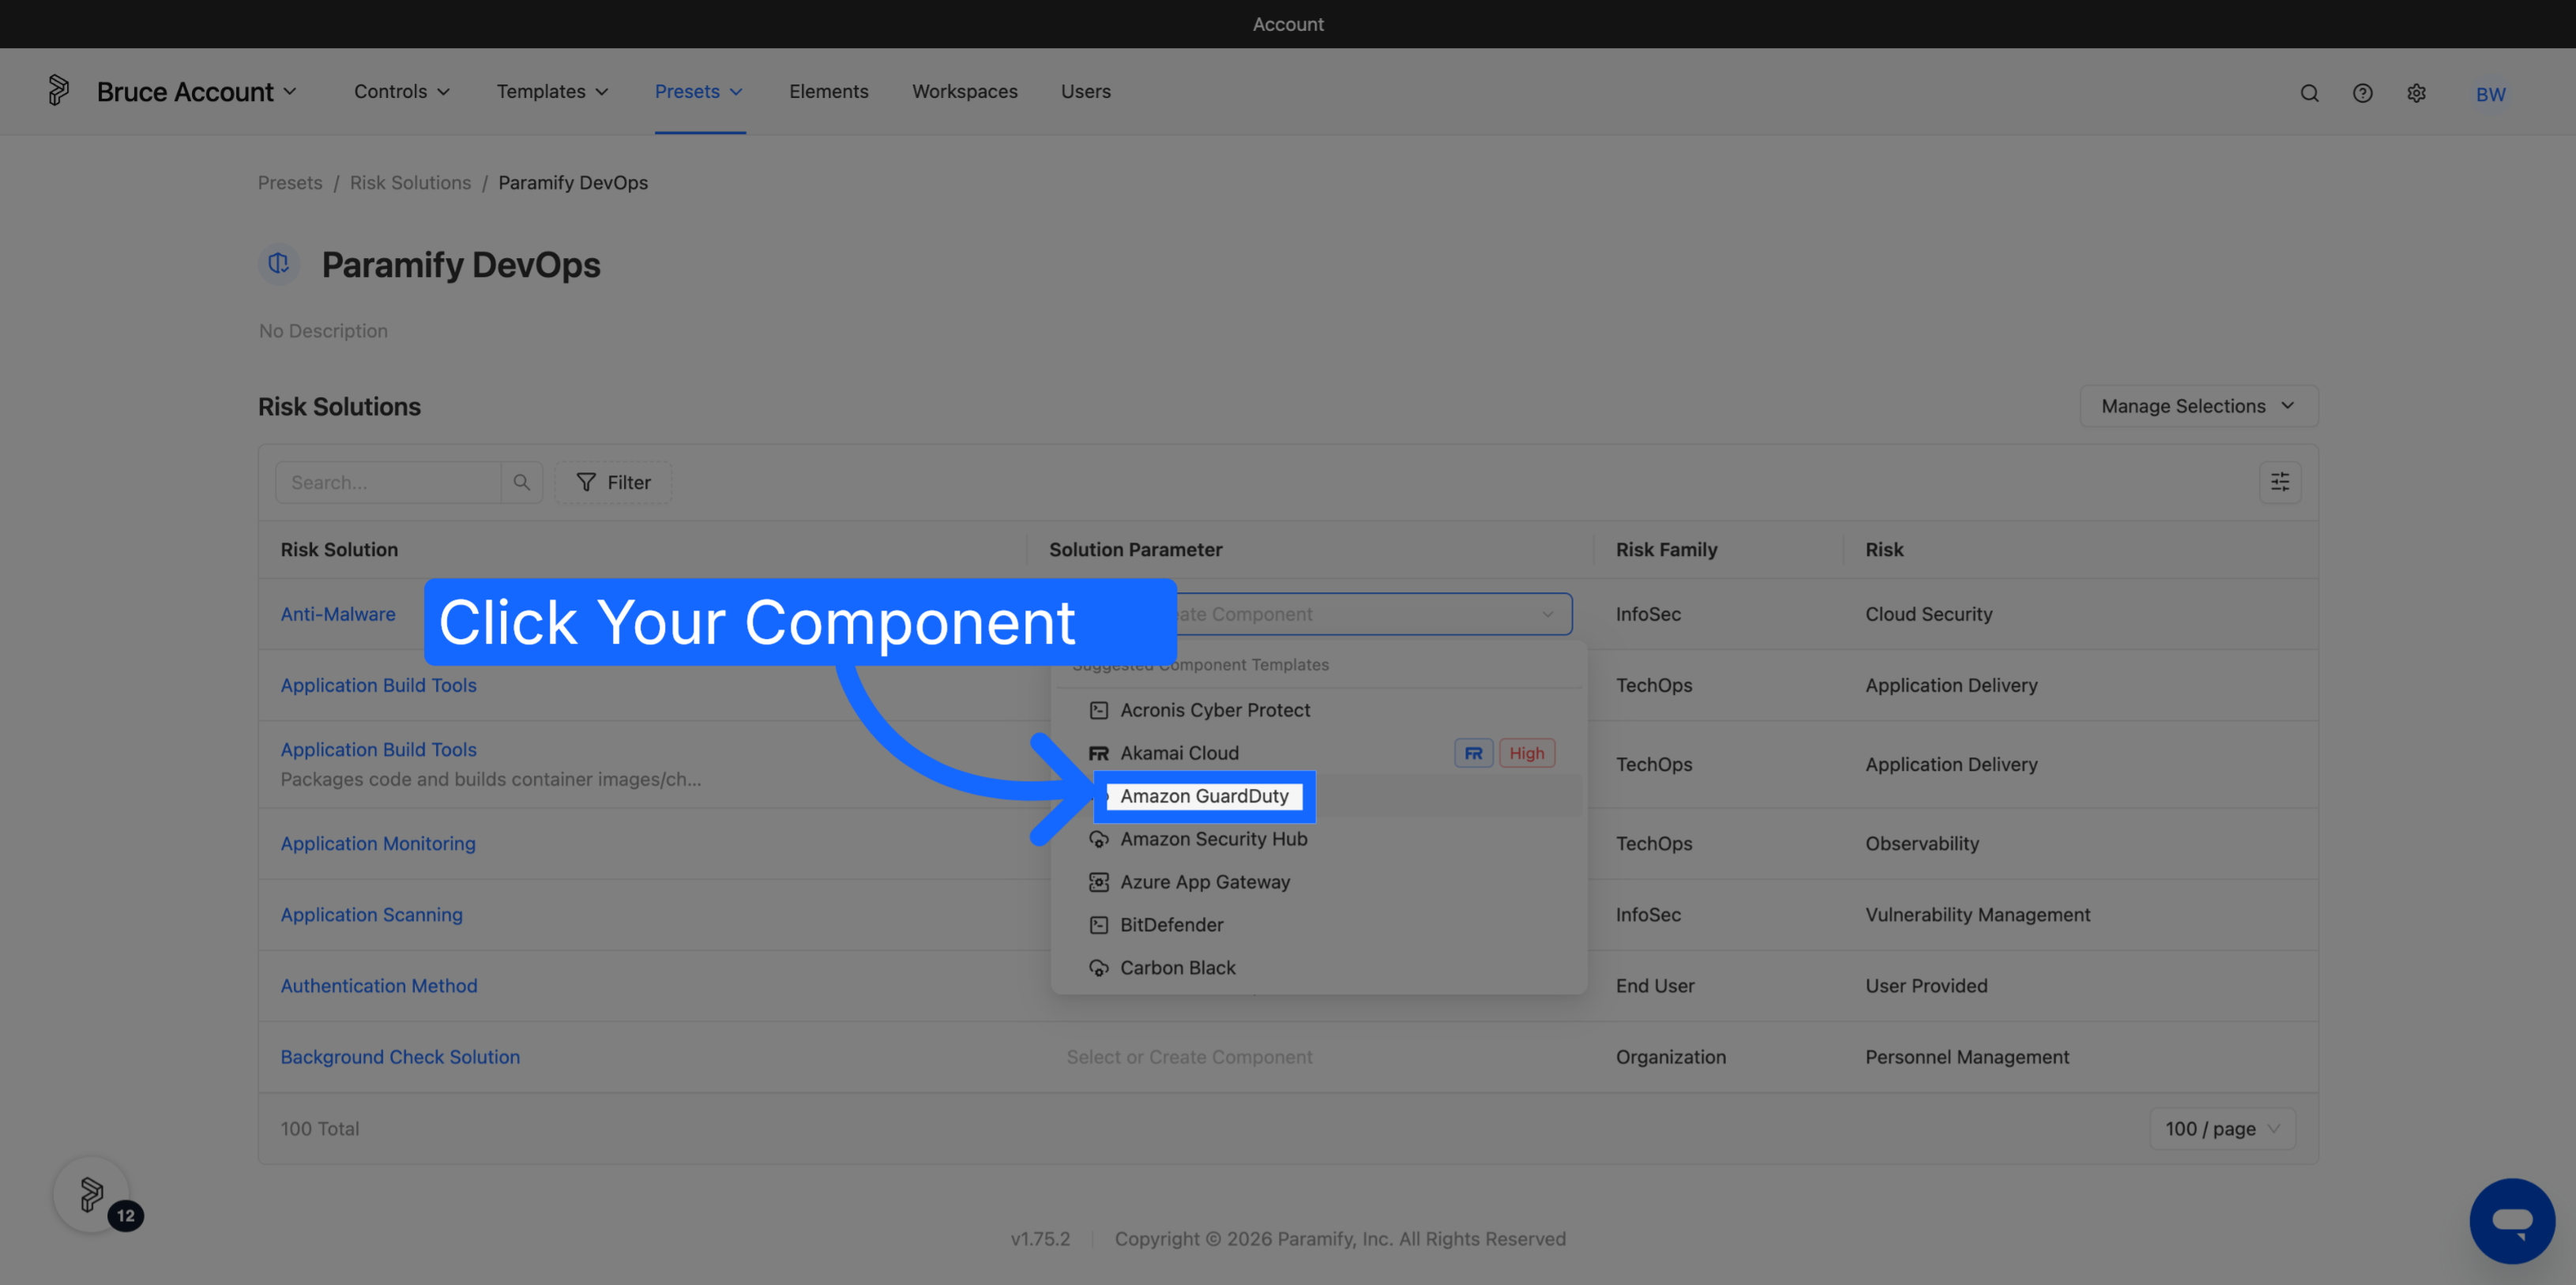Viewport: 2576px width, 1285px height.
Task: Expand the Controls menu
Action: [x=402, y=91]
